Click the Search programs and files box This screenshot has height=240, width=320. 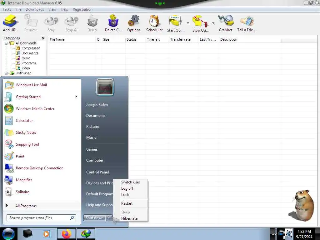coord(41,218)
